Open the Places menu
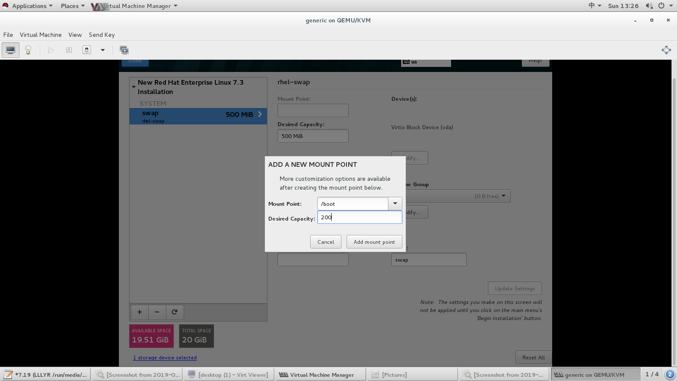Image resolution: width=677 pixels, height=381 pixels. [72, 6]
